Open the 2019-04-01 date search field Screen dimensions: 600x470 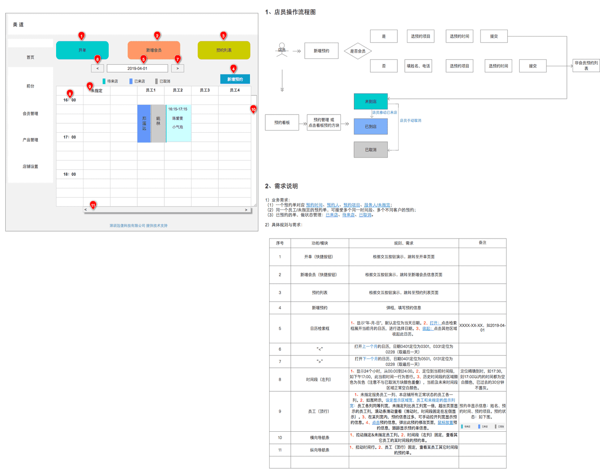(137, 68)
